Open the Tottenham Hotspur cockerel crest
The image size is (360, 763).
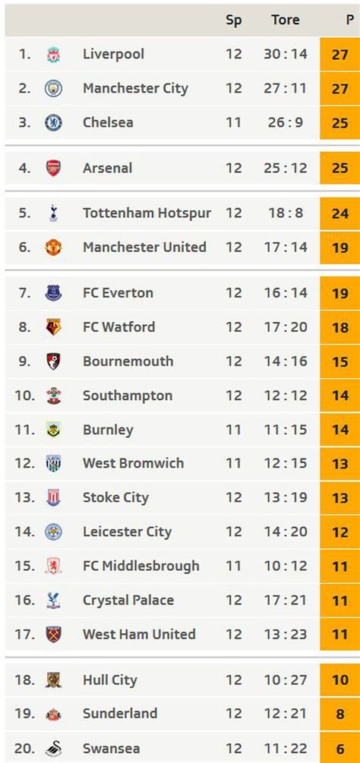(53, 213)
